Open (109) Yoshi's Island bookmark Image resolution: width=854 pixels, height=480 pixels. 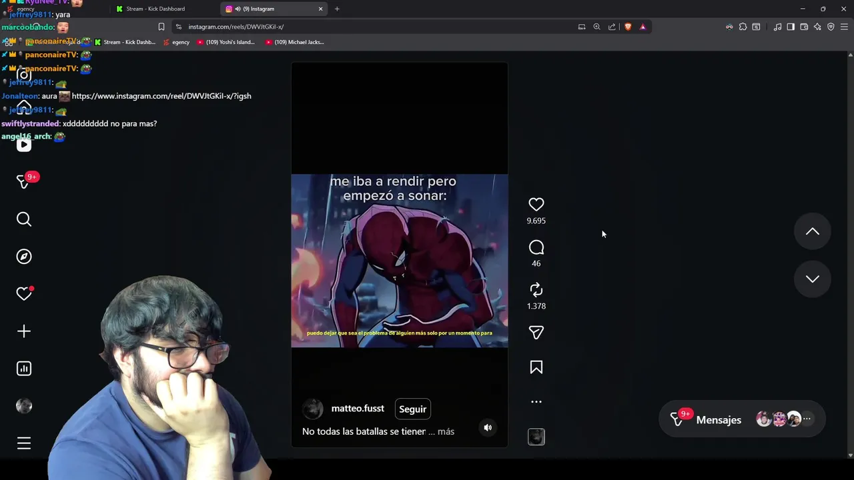(x=226, y=42)
